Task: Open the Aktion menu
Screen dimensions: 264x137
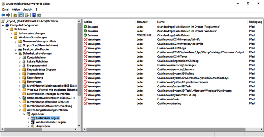Action: (x=16, y=10)
